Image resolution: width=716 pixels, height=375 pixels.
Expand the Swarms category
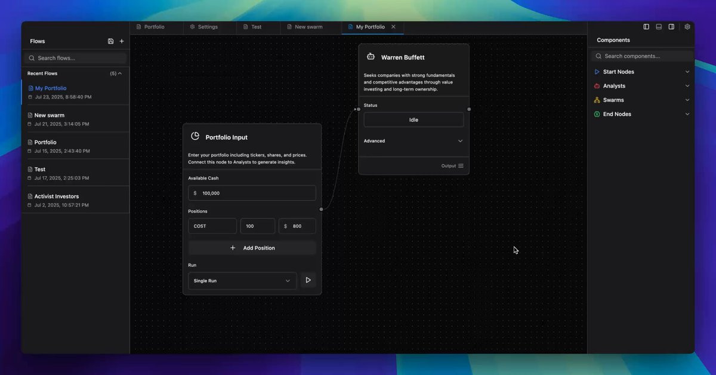tap(687, 100)
